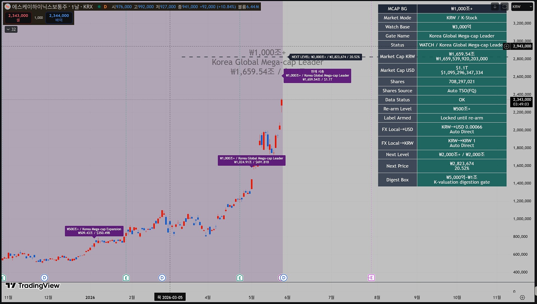
Task: Click the dividend D marker near December
Action: click(x=44, y=278)
